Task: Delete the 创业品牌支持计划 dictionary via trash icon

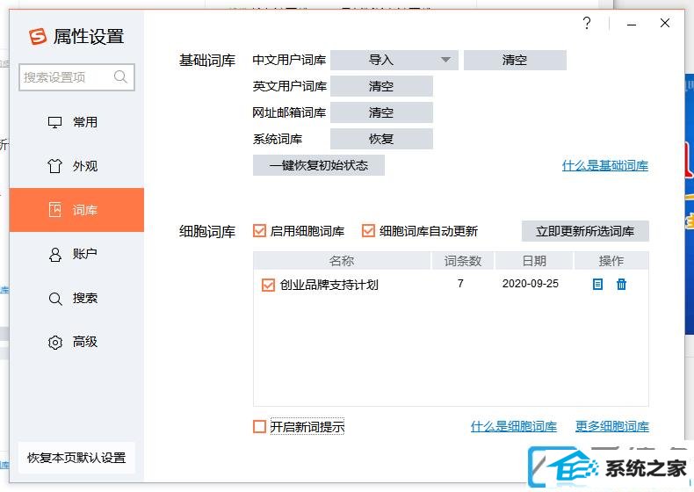Action: pos(621,285)
